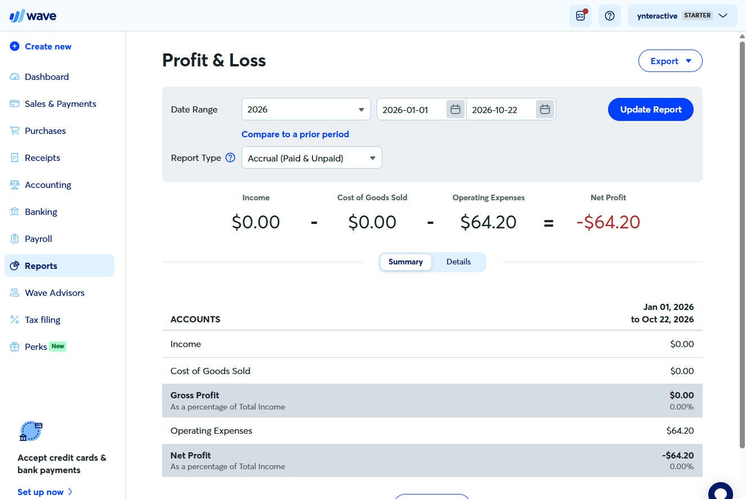Click Compare to a prior period
Image resolution: width=746 pixels, height=499 pixels.
coord(295,134)
